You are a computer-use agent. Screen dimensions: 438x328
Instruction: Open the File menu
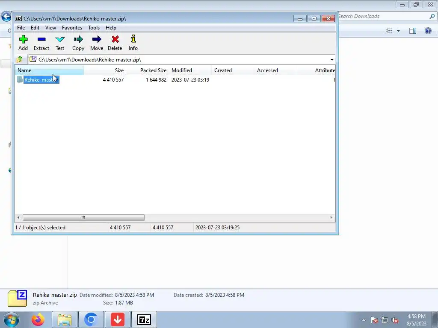pyautogui.click(x=21, y=28)
